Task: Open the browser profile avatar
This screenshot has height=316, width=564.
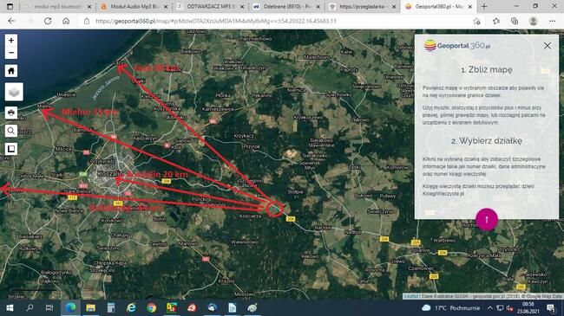Action: (534, 21)
